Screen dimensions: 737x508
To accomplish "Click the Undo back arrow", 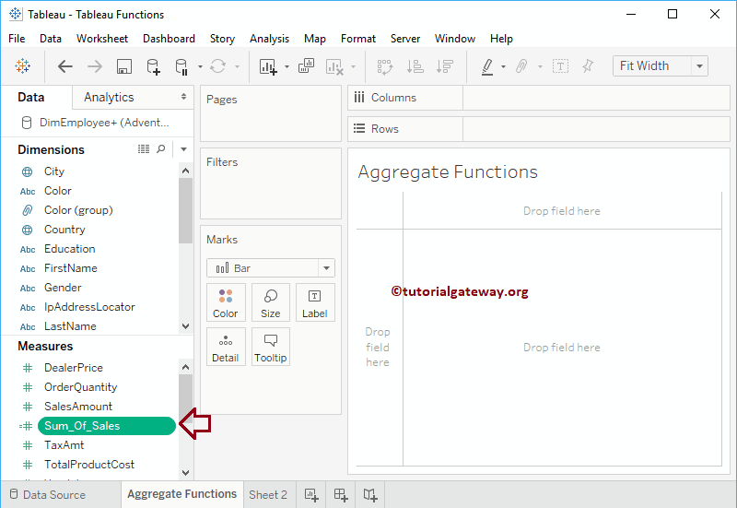I will coord(64,66).
